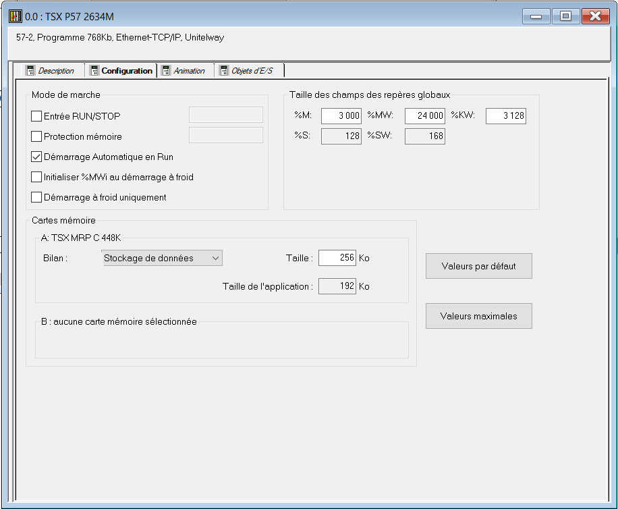
Task: Click the %KW value field
Action: tap(505, 116)
